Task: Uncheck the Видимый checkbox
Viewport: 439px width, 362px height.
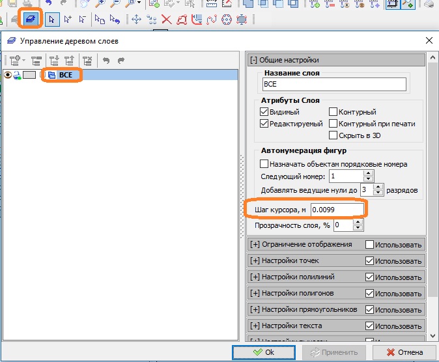Action: tap(264, 112)
